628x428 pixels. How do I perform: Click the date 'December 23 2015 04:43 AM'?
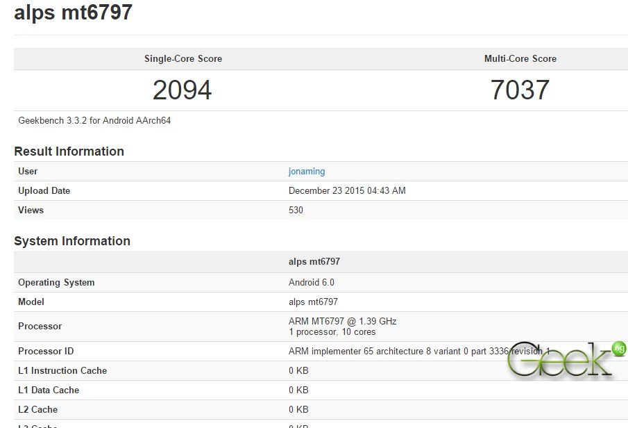point(347,190)
